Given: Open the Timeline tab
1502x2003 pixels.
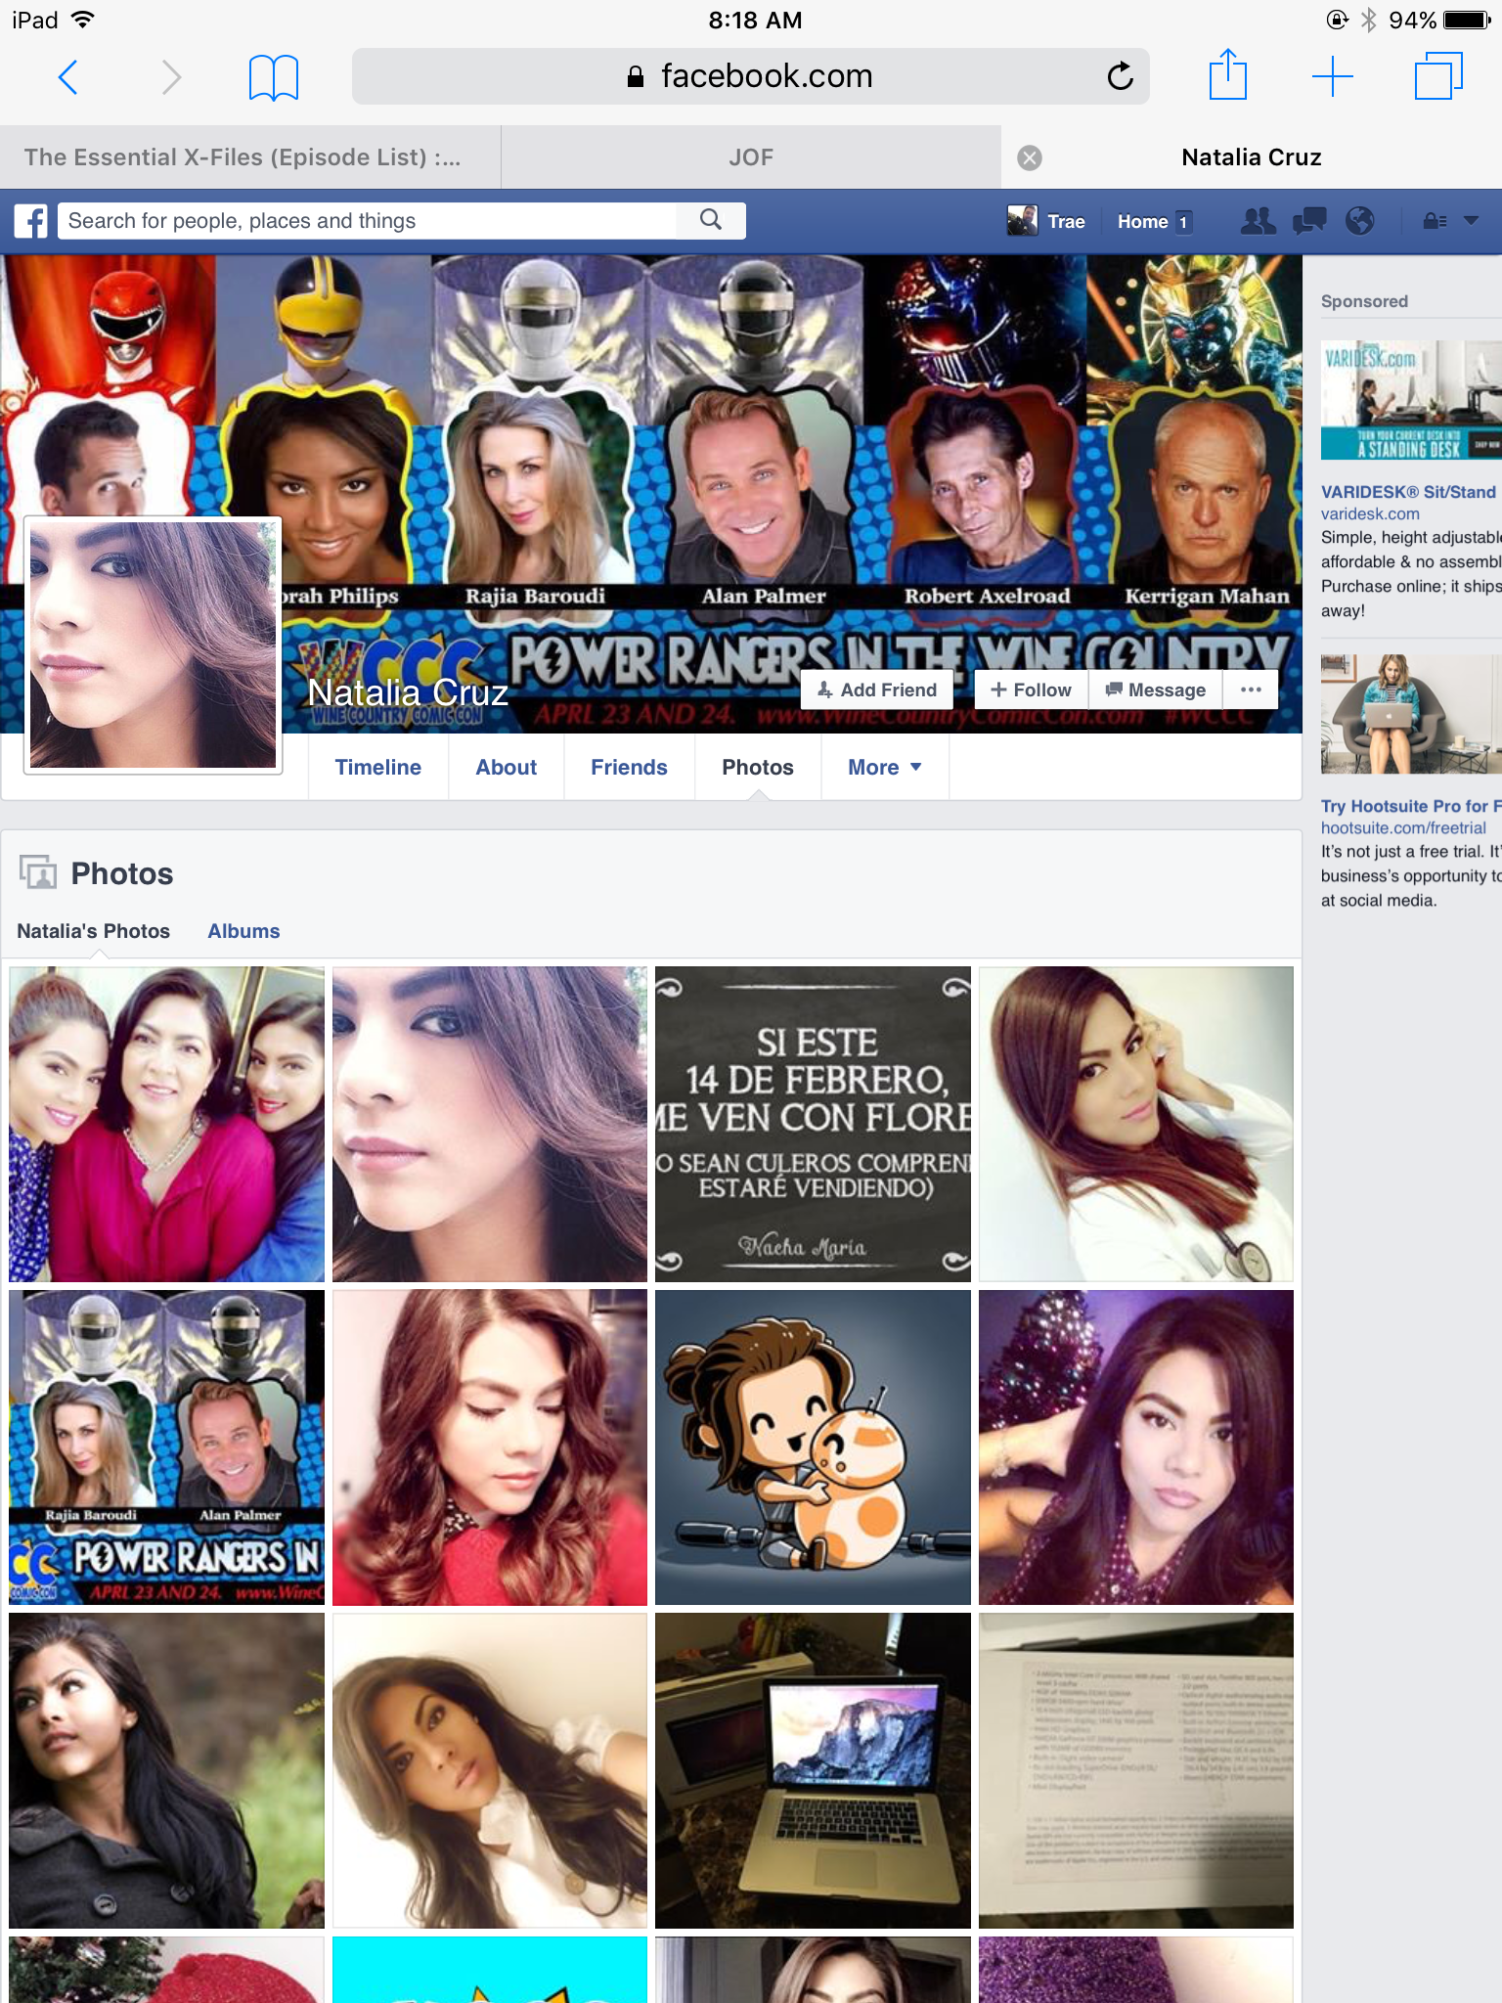Looking at the screenshot, I should [x=378, y=768].
